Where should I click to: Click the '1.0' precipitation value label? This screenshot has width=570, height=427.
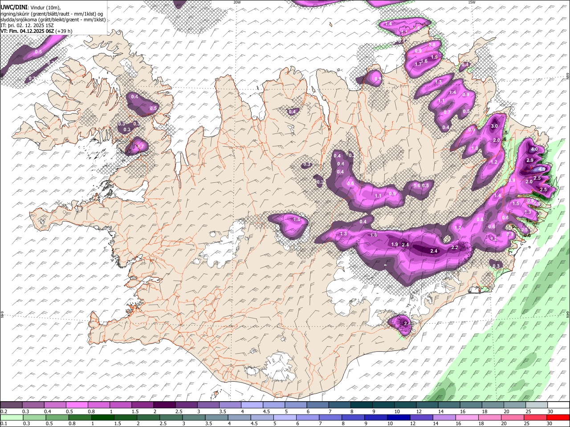[x=475, y=149]
